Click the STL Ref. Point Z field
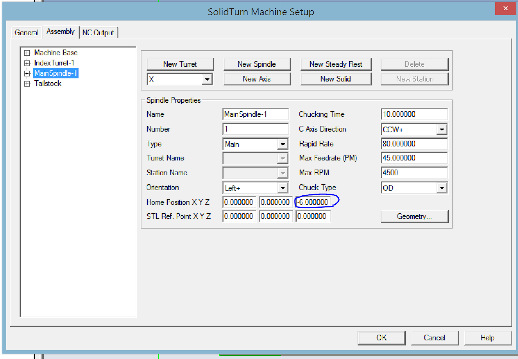 pos(313,216)
